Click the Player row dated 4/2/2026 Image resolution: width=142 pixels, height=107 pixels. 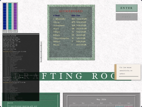(x=70, y=35)
